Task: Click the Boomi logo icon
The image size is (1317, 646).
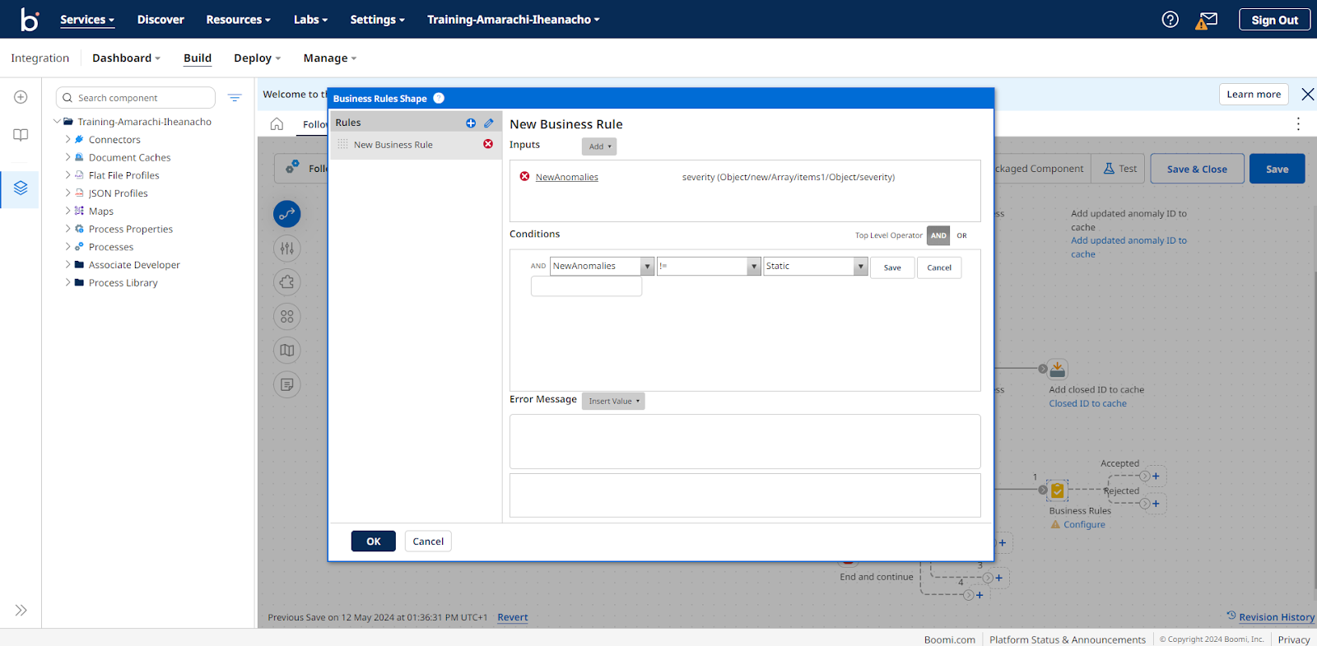Action: pos(30,19)
